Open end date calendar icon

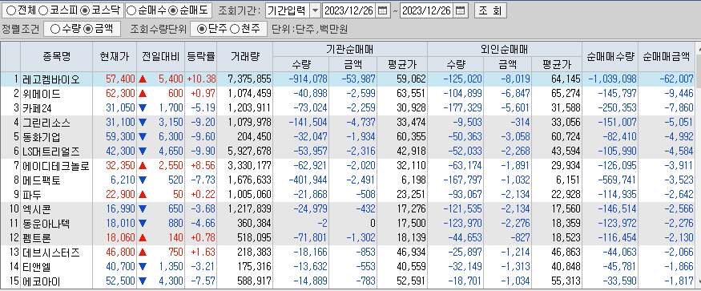pyautogui.click(x=461, y=10)
